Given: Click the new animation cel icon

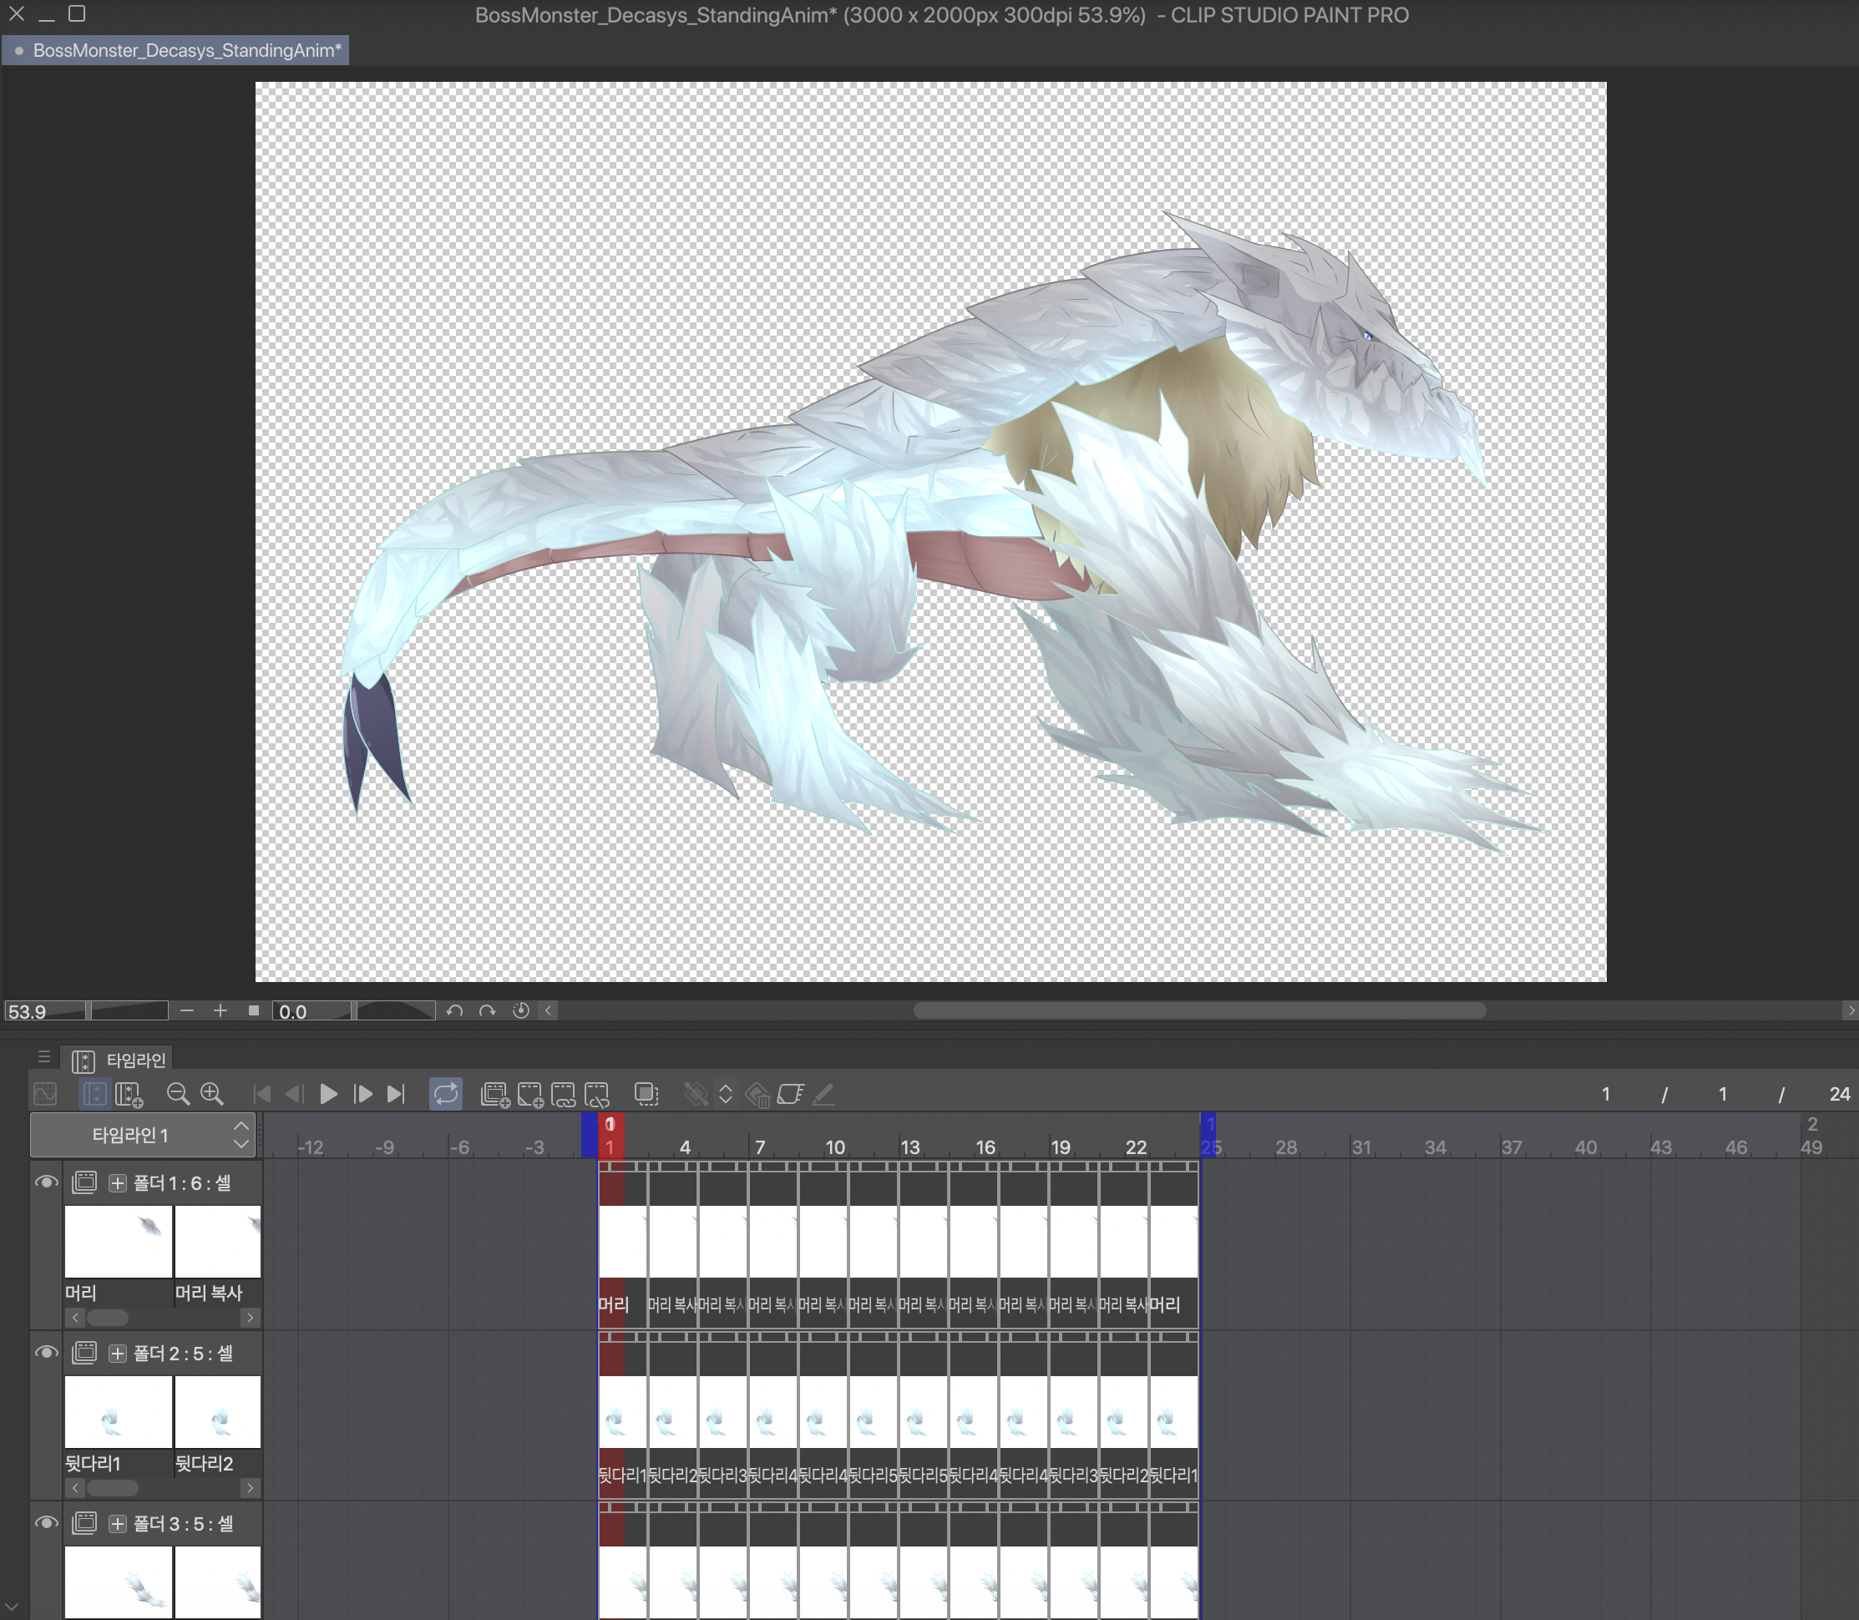Looking at the screenshot, I should [529, 1094].
